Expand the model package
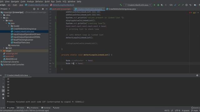 9,26
